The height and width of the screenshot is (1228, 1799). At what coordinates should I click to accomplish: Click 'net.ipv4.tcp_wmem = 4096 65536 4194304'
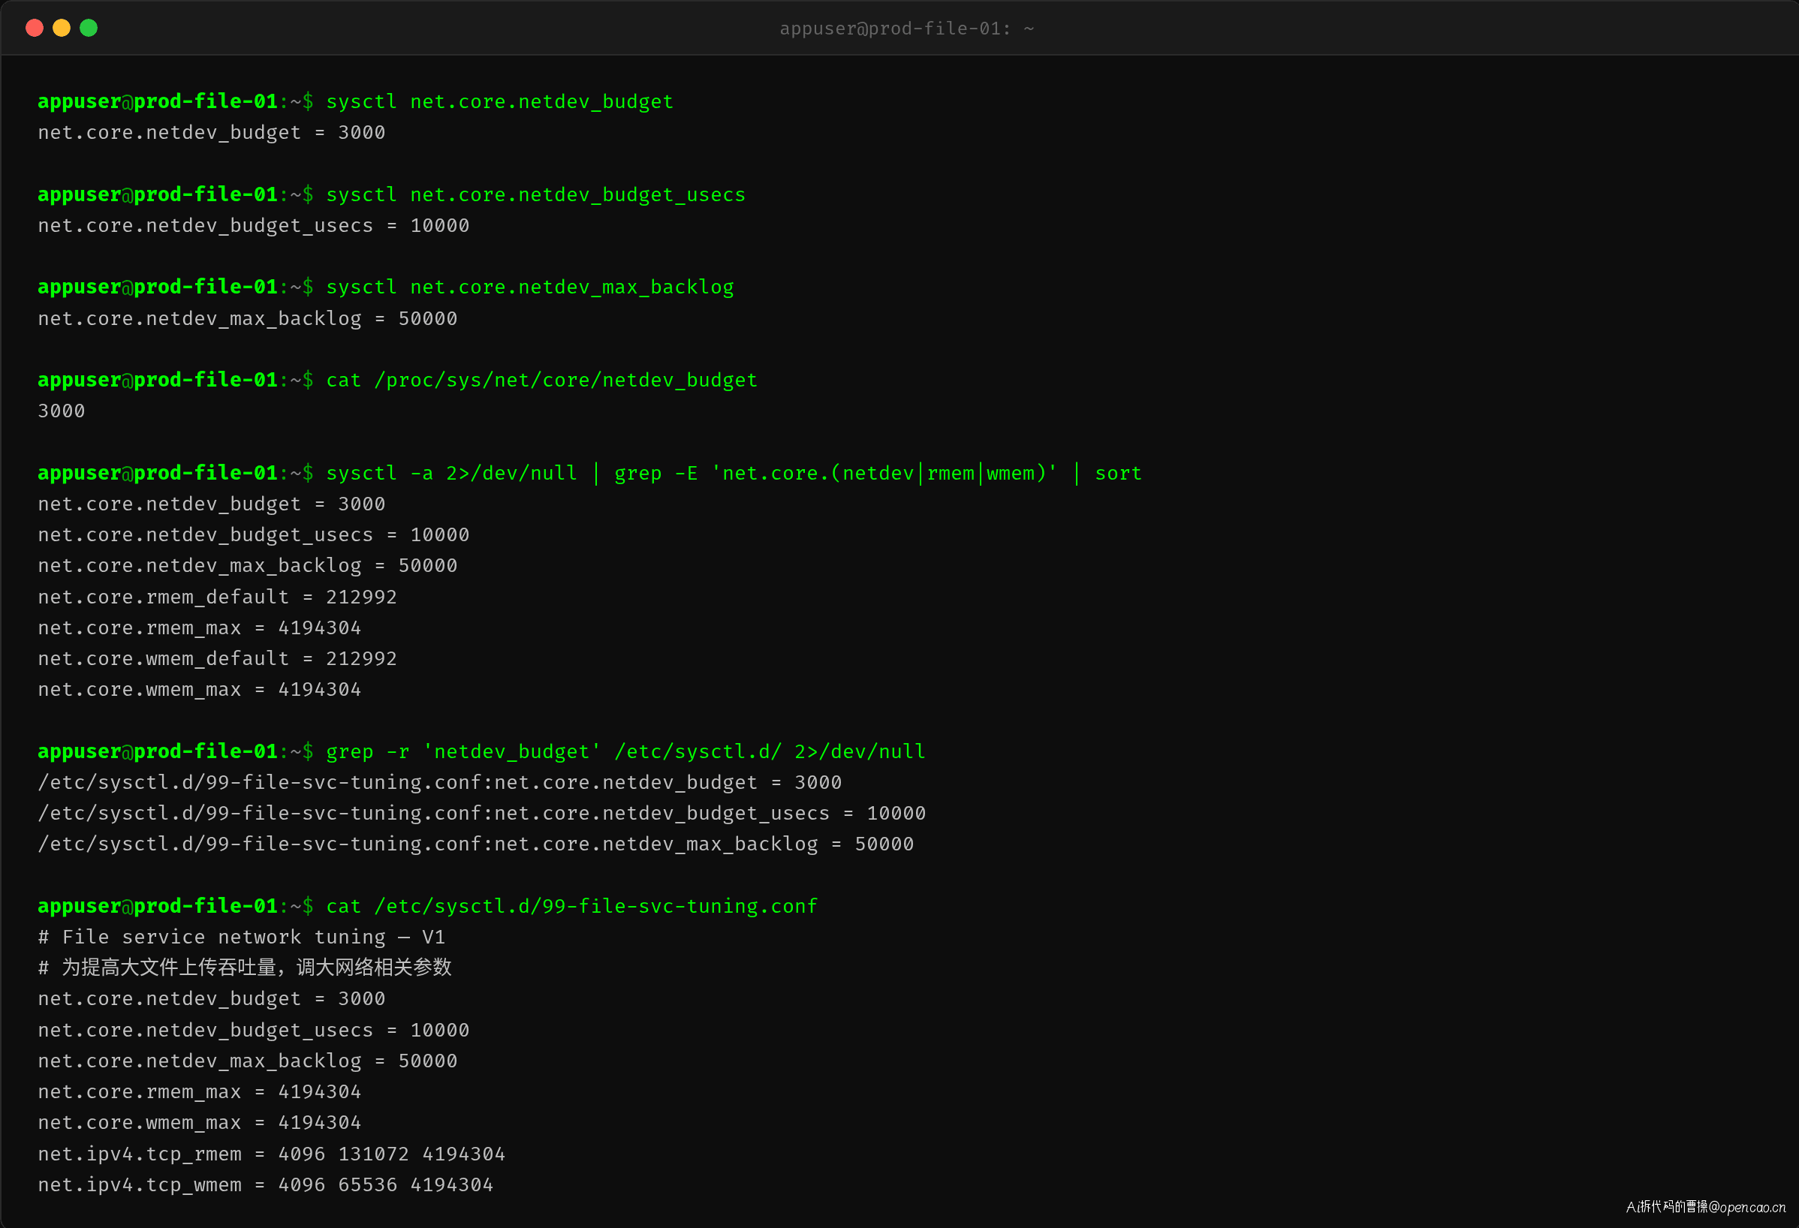pyautogui.click(x=266, y=1184)
